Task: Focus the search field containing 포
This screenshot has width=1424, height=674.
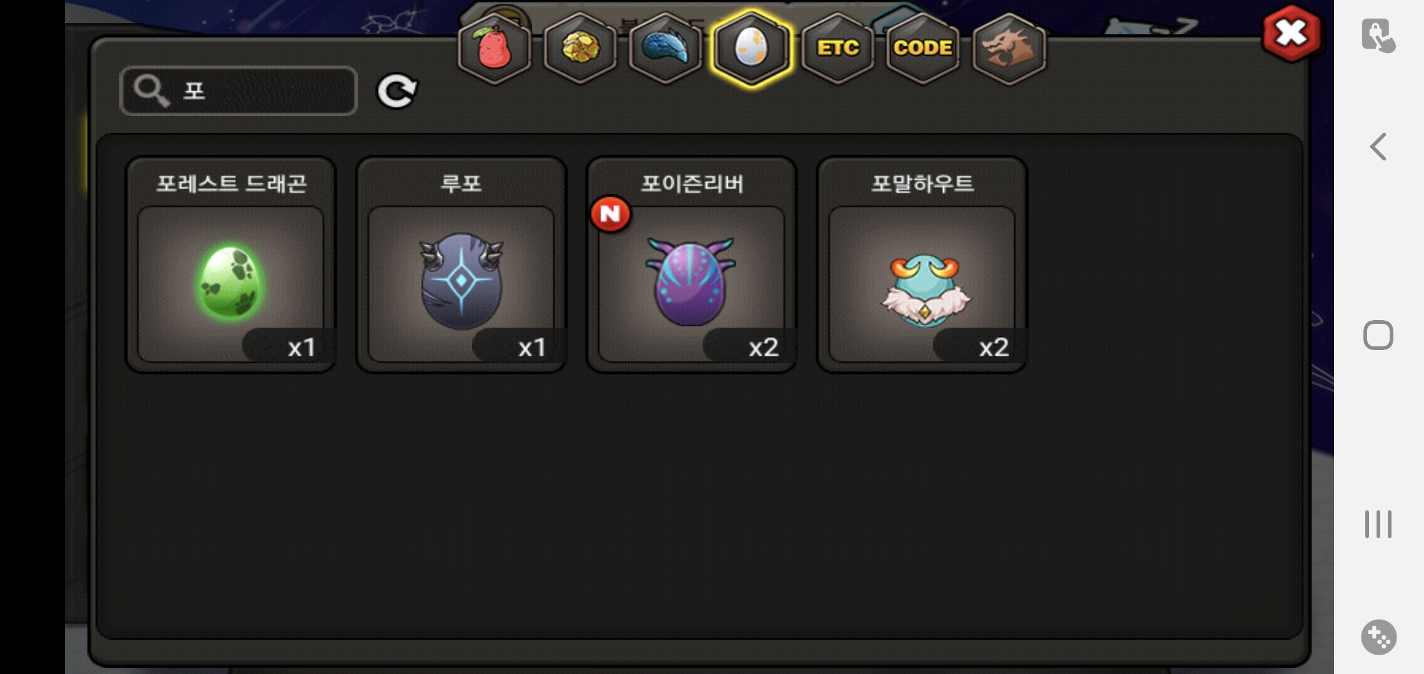Action: pos(239,91)
